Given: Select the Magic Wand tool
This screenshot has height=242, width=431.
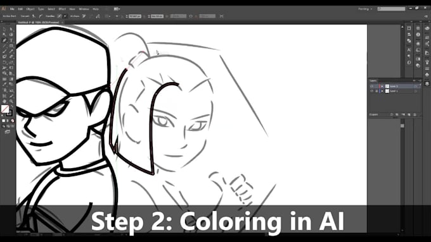Looking at the screenshot, I should click(4, 35).
